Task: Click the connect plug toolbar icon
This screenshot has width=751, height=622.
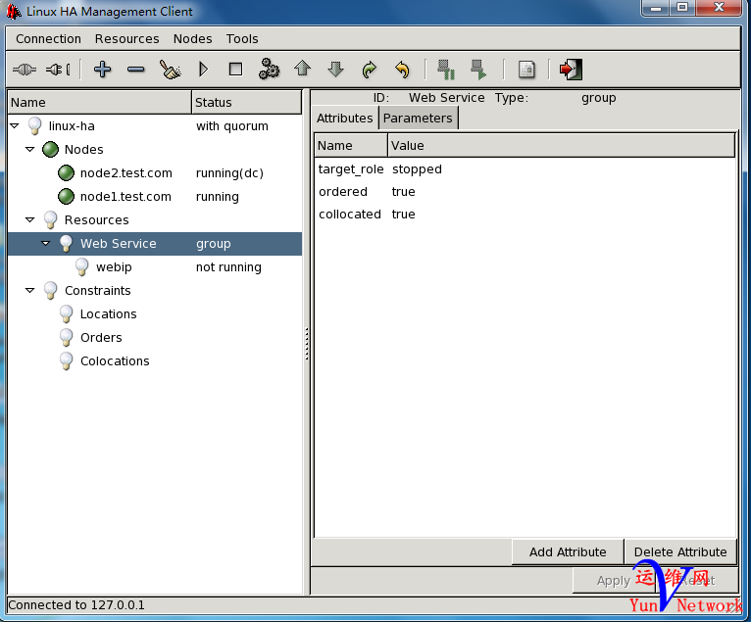Action: click(x=25, y=70)
